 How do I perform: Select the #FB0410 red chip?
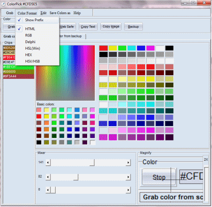click(9, 57)
